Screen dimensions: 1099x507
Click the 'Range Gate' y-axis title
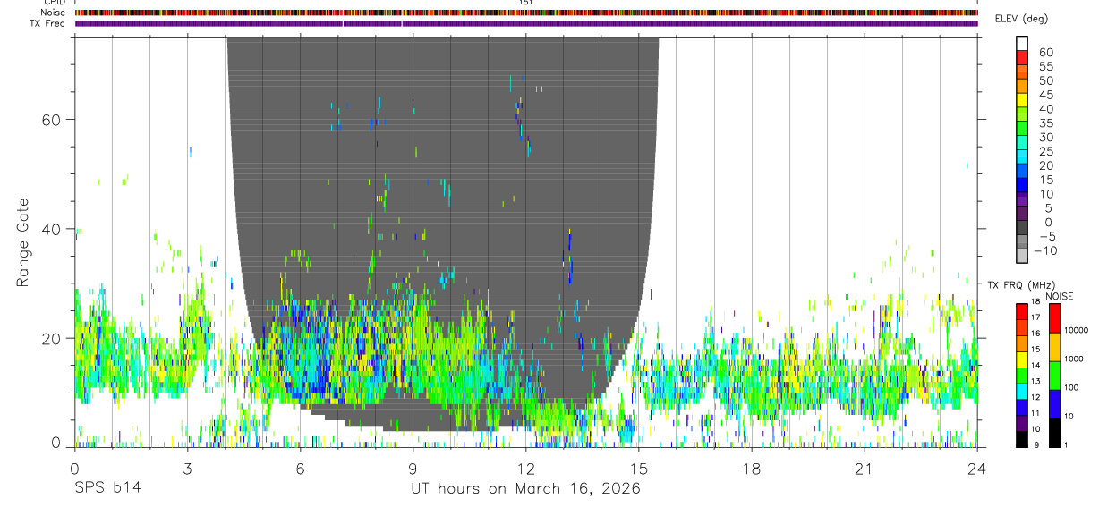(22, 243)
